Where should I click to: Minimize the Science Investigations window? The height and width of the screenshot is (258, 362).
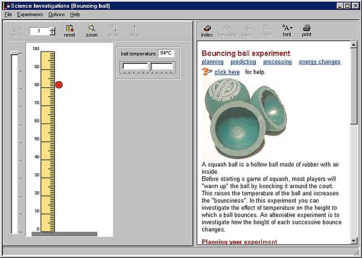click(340, 6)
